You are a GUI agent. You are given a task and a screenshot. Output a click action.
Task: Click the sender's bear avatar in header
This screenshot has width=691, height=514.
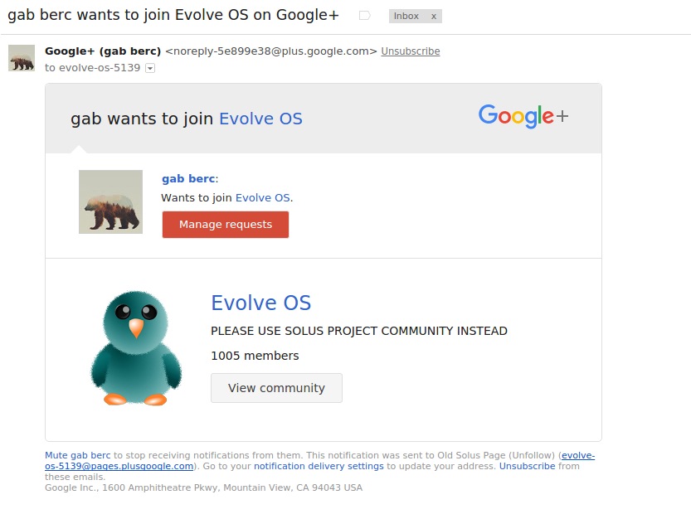pyautogui.click(x=22, y=58)
